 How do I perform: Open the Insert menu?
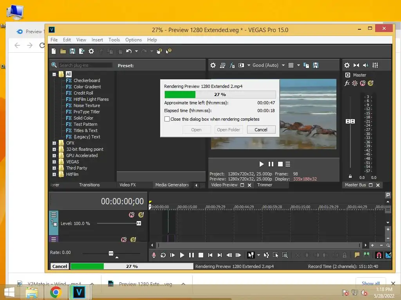(x=97, y=40)
